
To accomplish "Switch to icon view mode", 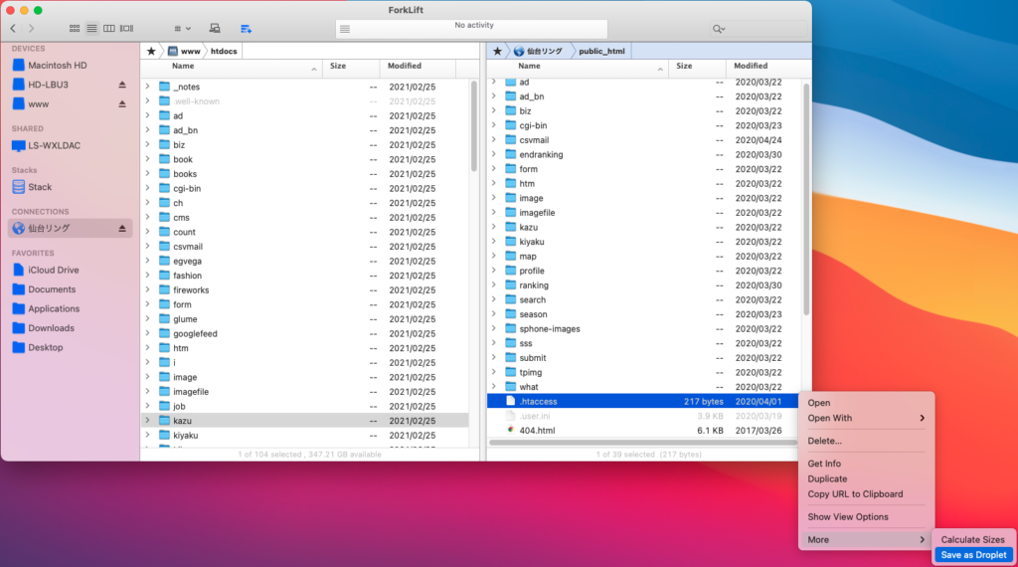I will [x=75, y=29].
